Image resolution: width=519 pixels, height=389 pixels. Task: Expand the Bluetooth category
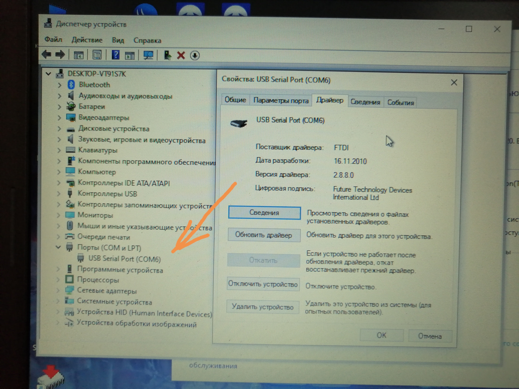(x=59, y=85)
